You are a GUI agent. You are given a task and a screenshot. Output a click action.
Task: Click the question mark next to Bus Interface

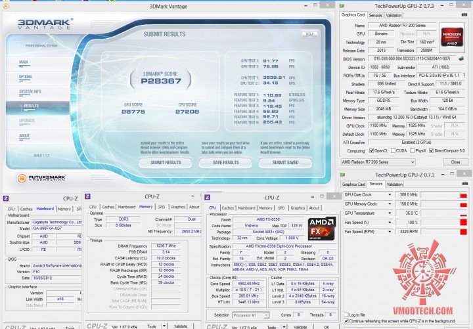(464, 76)
